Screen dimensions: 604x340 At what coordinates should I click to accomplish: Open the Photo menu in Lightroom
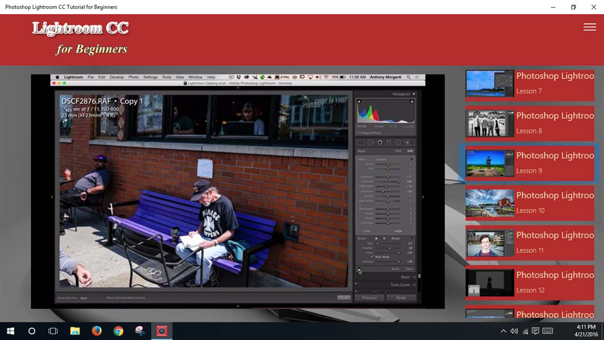pos(133,77)
